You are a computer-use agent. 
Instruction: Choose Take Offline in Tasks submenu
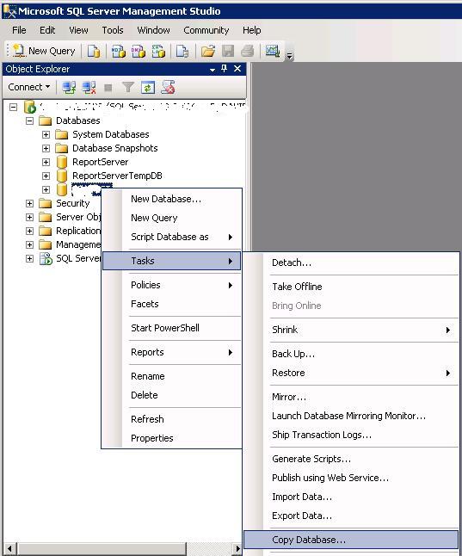click(351, 287)
